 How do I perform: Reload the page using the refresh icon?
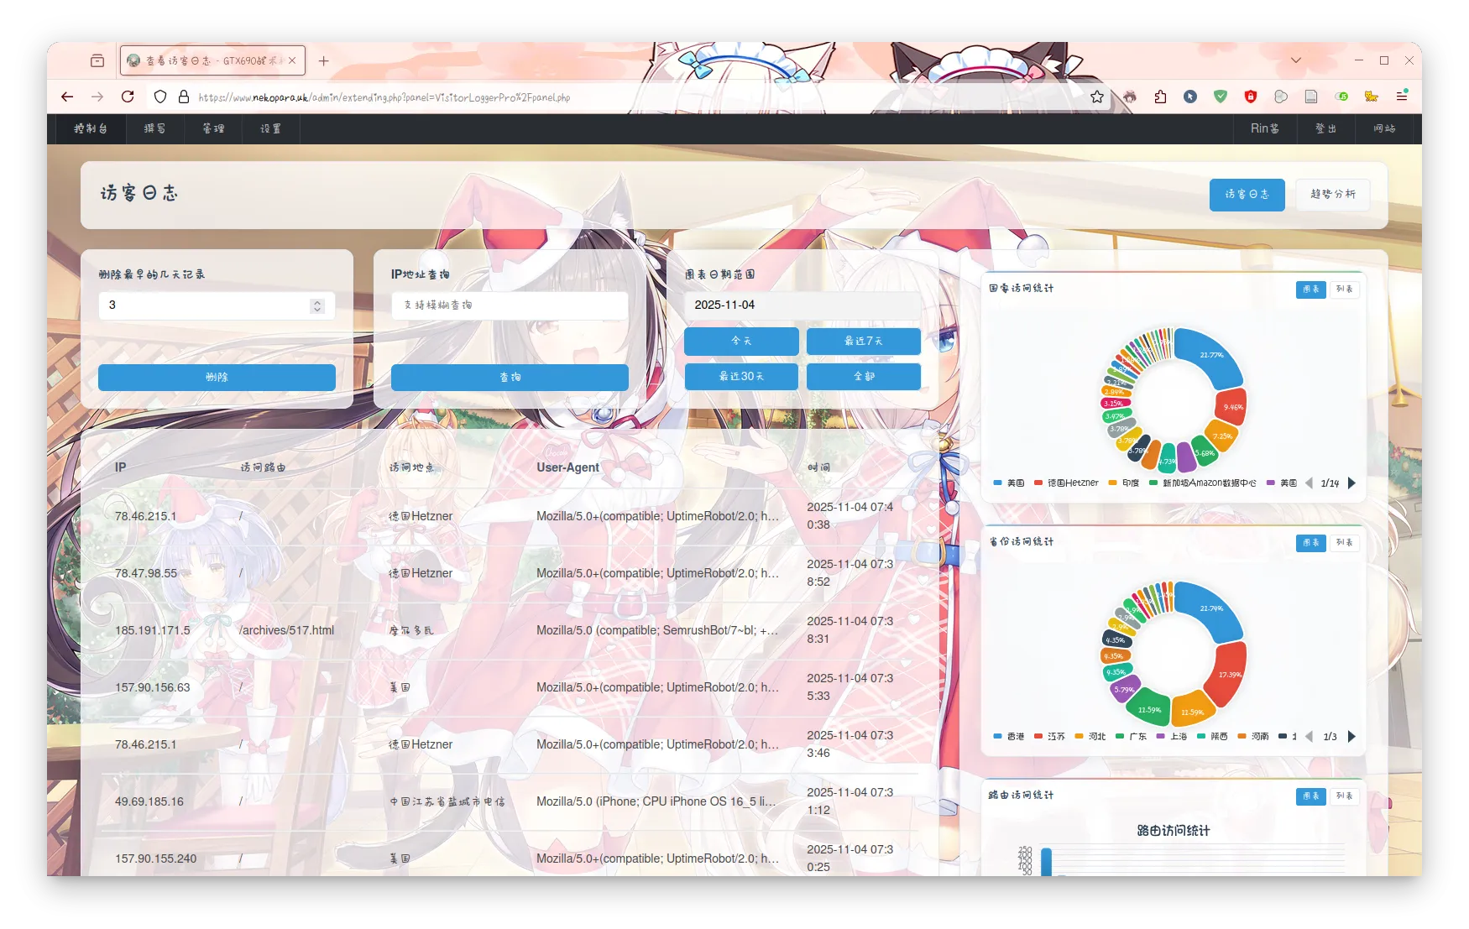coord(127,97)
